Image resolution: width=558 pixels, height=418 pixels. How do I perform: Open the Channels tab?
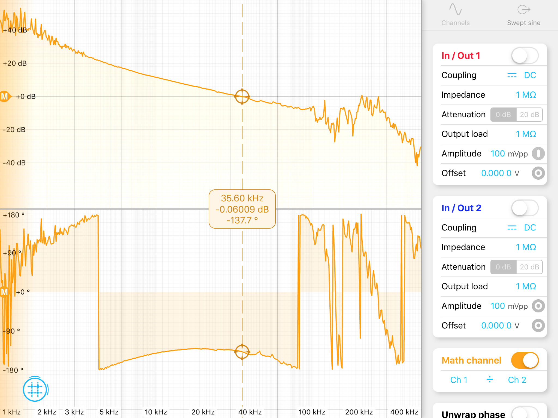click(x=455, y=15)
